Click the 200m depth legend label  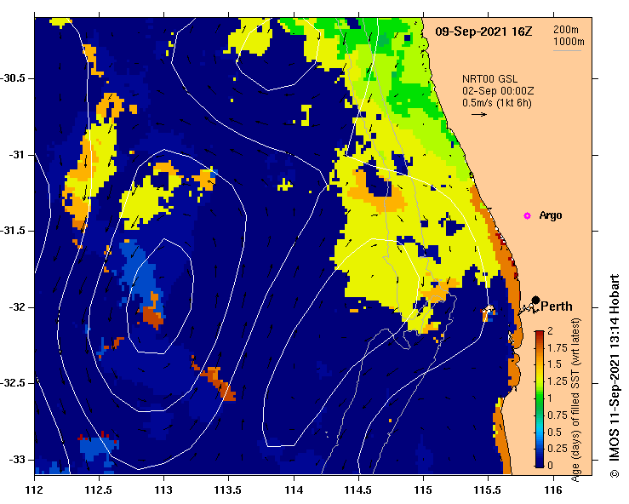coord(566,30)
